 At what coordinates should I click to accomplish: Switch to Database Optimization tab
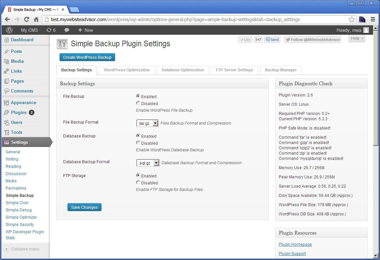pyautogui.click(x=183, y=70)
